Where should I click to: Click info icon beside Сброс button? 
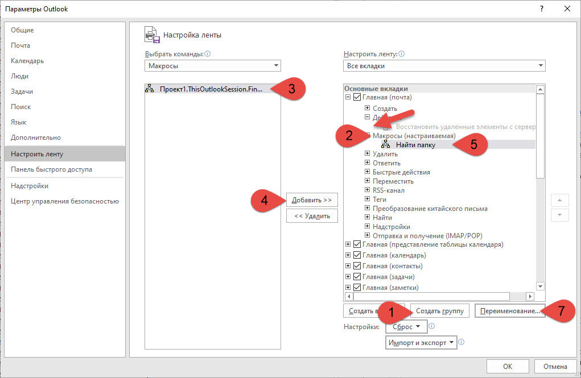click(431, 326)
